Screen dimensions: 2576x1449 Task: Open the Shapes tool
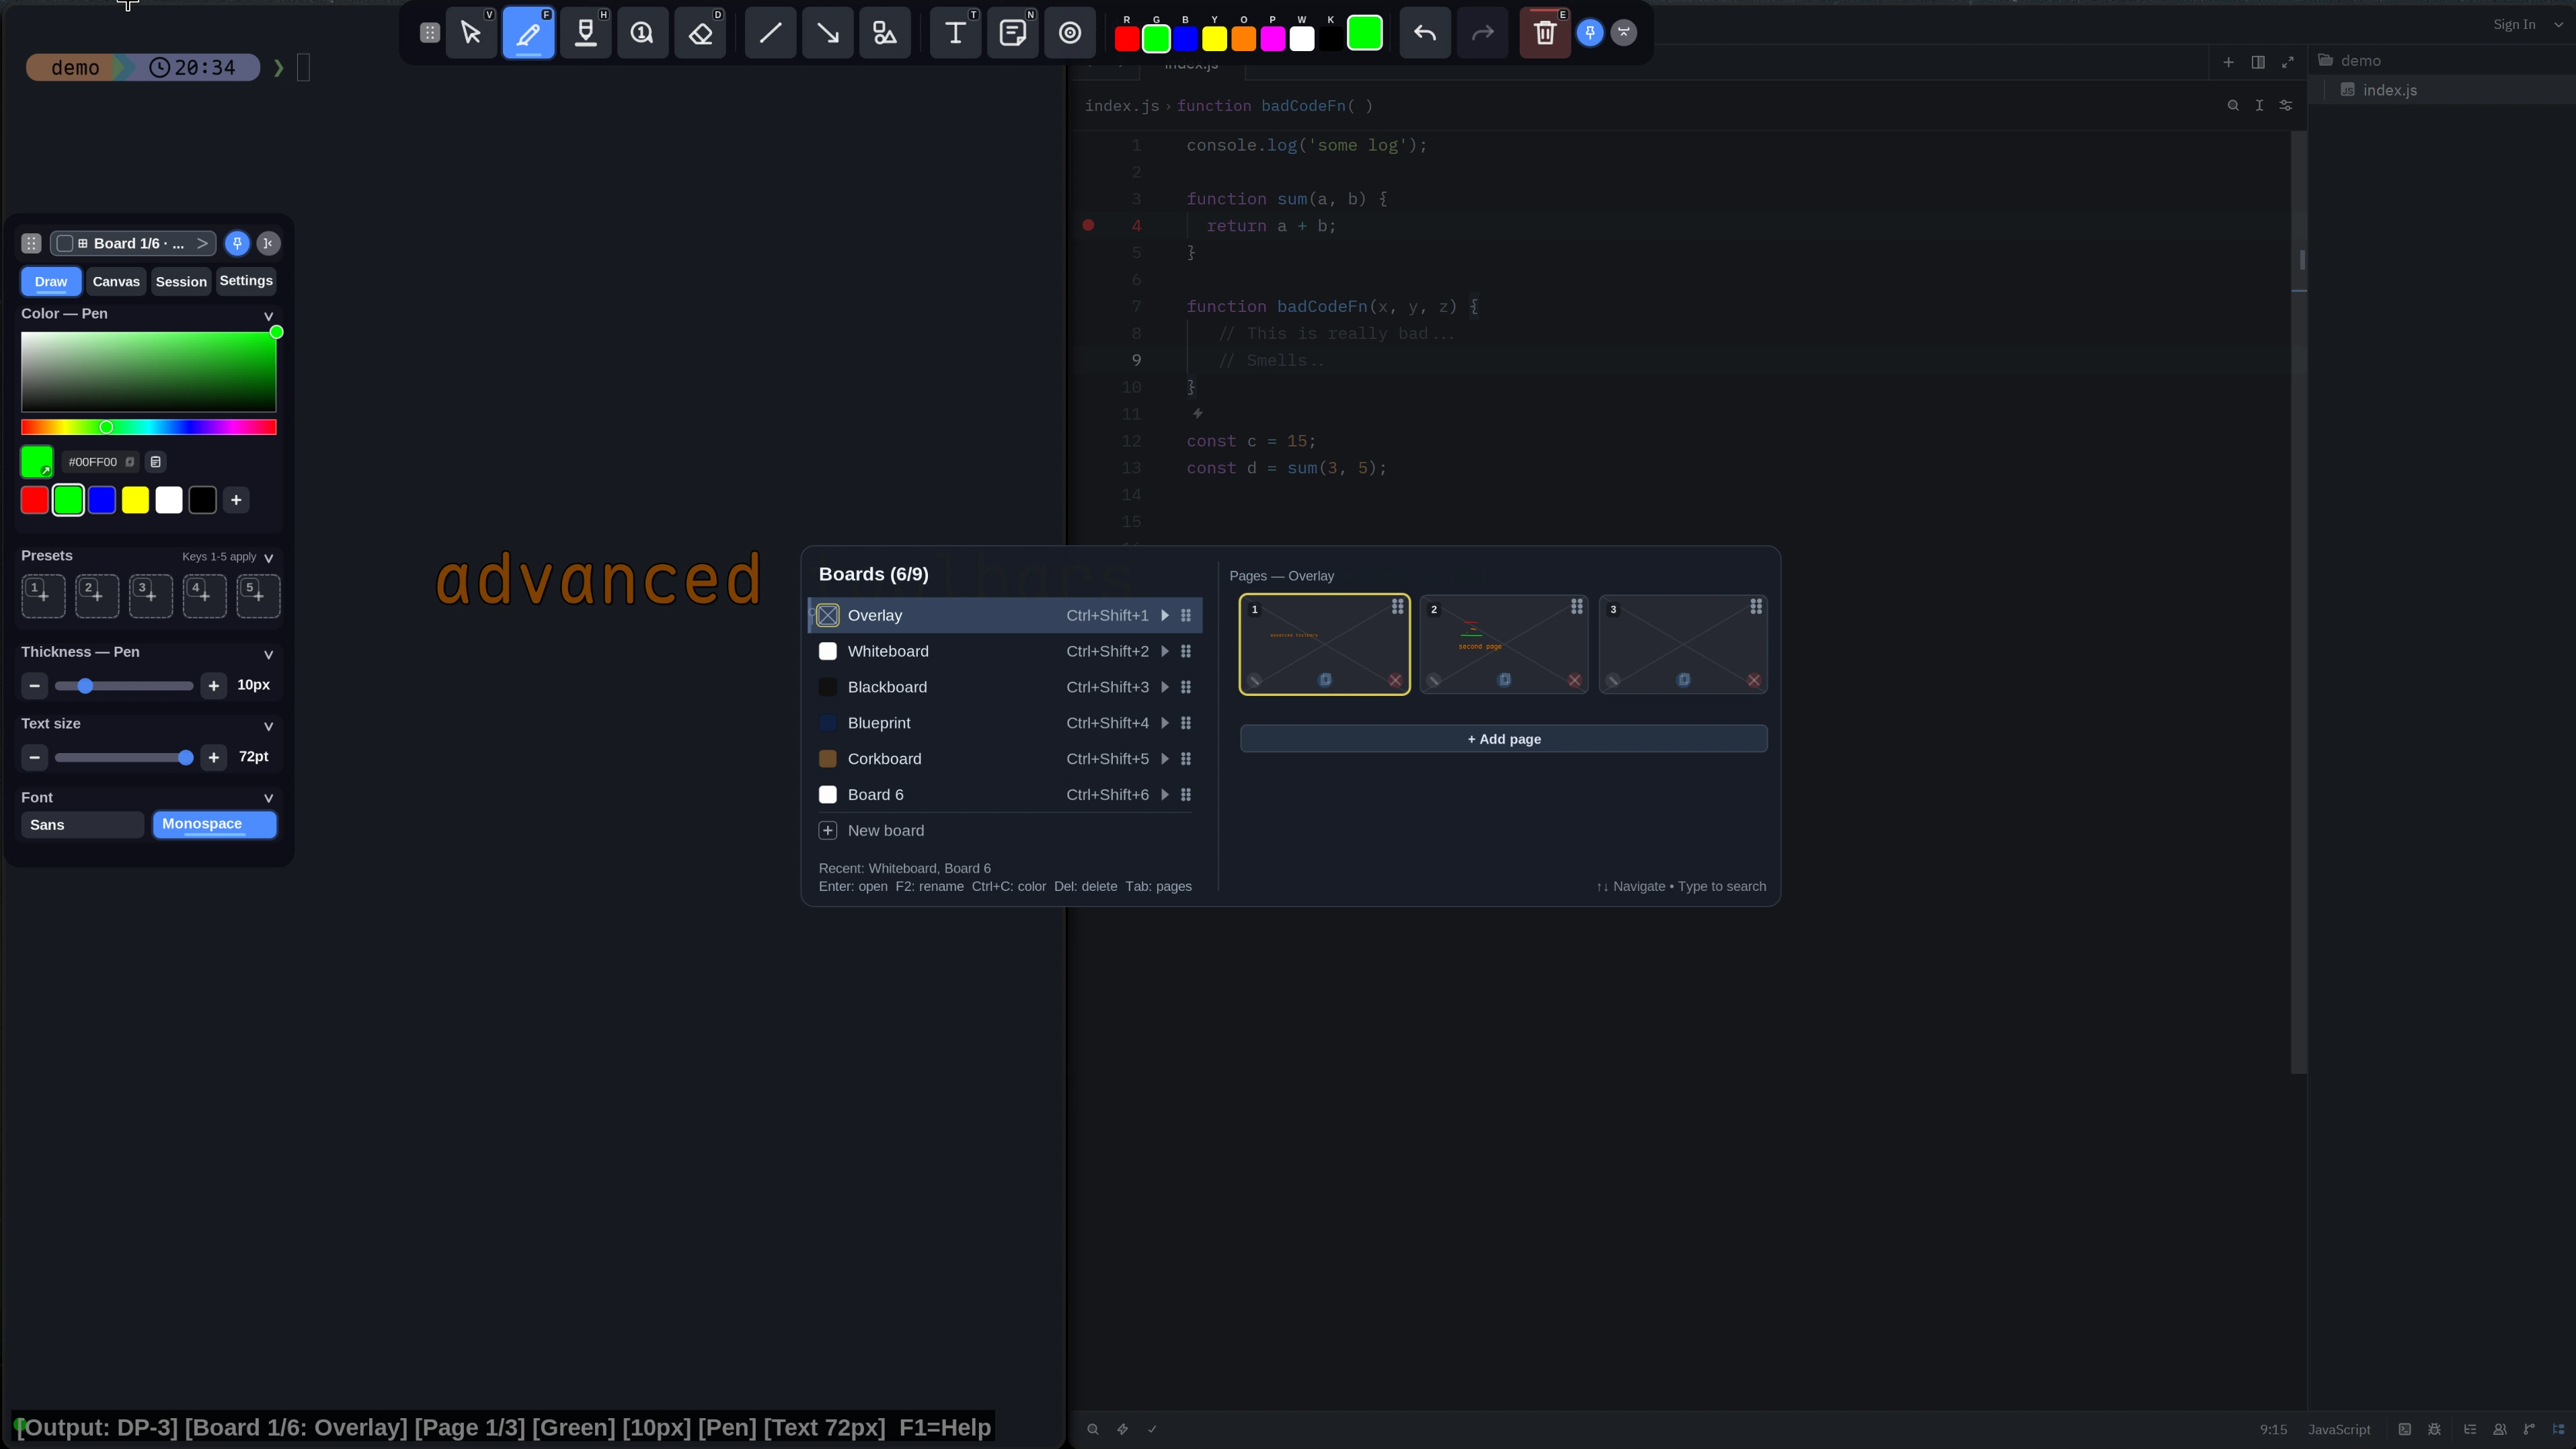[885, 33]
